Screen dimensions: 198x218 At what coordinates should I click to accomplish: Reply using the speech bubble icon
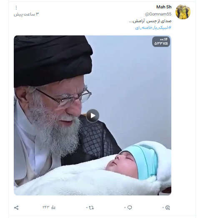click(x=130, y=208)
